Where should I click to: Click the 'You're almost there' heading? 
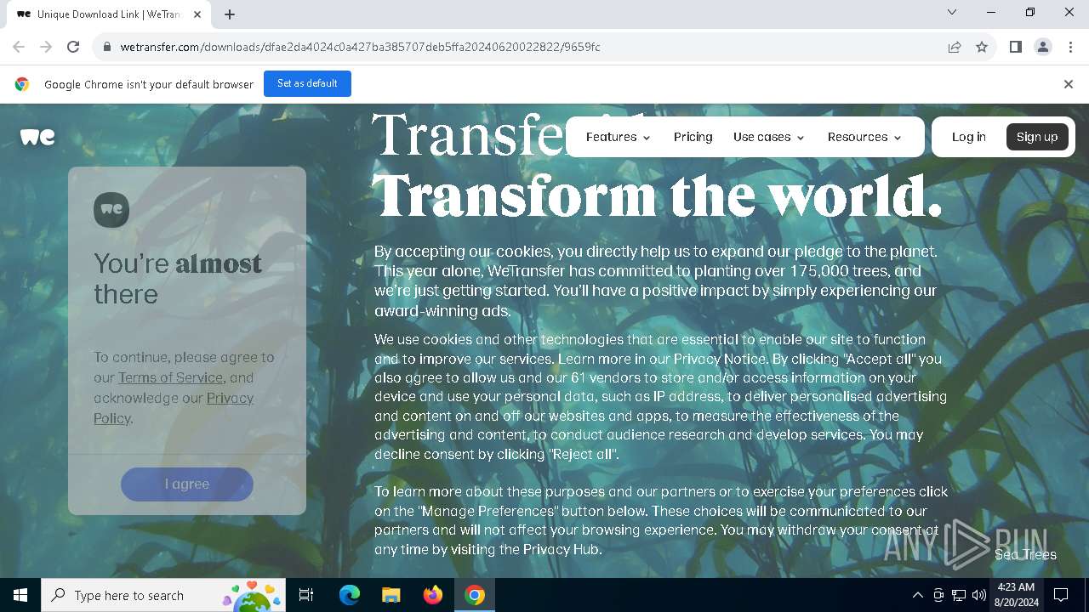click(178, 278)
